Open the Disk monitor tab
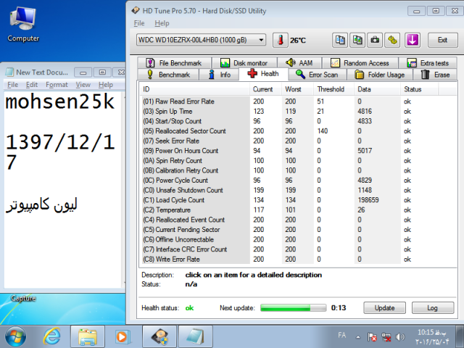Screen dimensions: 464x348 pos(244,63)
